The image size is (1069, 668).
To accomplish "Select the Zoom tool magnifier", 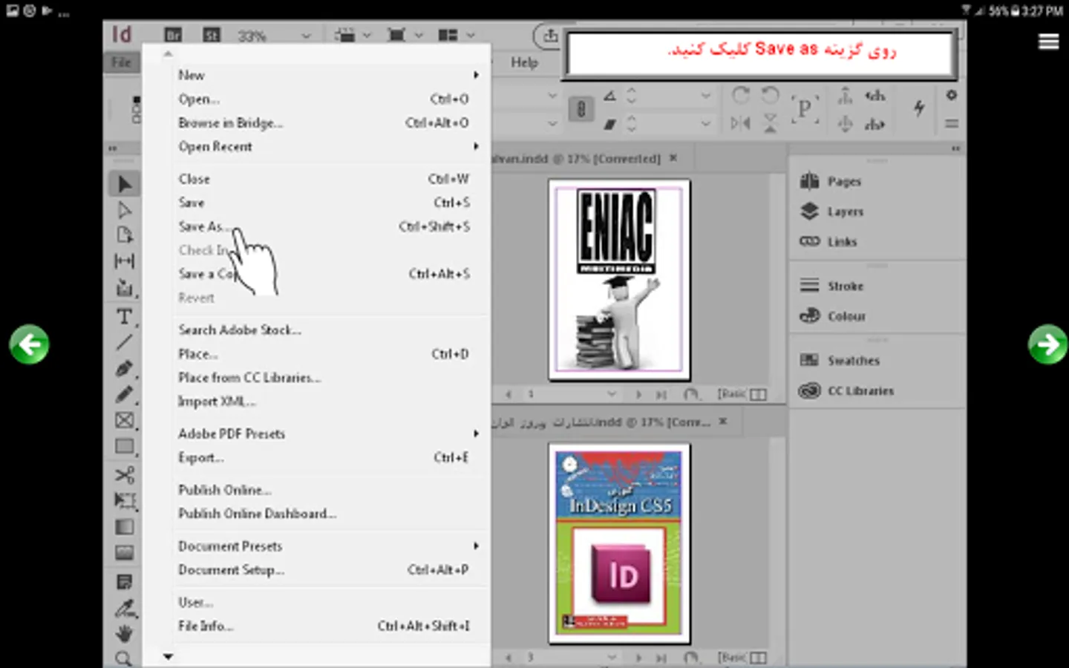I will point(124,658).
